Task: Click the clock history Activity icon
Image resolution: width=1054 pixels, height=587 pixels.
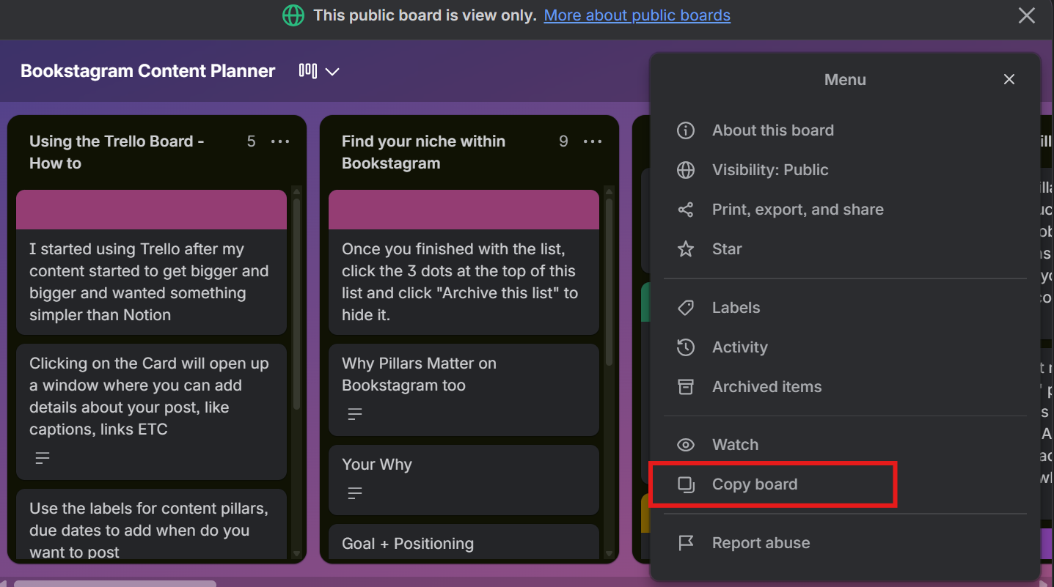Action: point(685,347)
